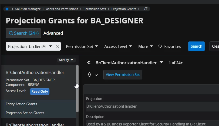Open Projection Action Grants item
Screen dimensions: 219x126
(25, 113)
